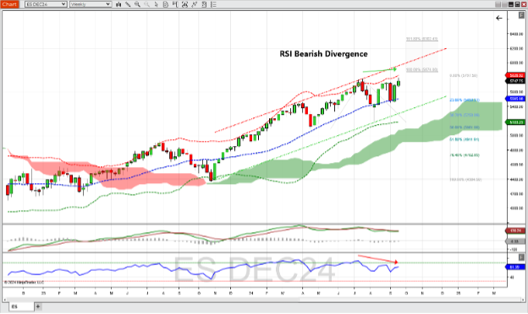Click the 6200.00 price axis label
The height and width of the screenshot is (314, 528).
click(516, 48)
